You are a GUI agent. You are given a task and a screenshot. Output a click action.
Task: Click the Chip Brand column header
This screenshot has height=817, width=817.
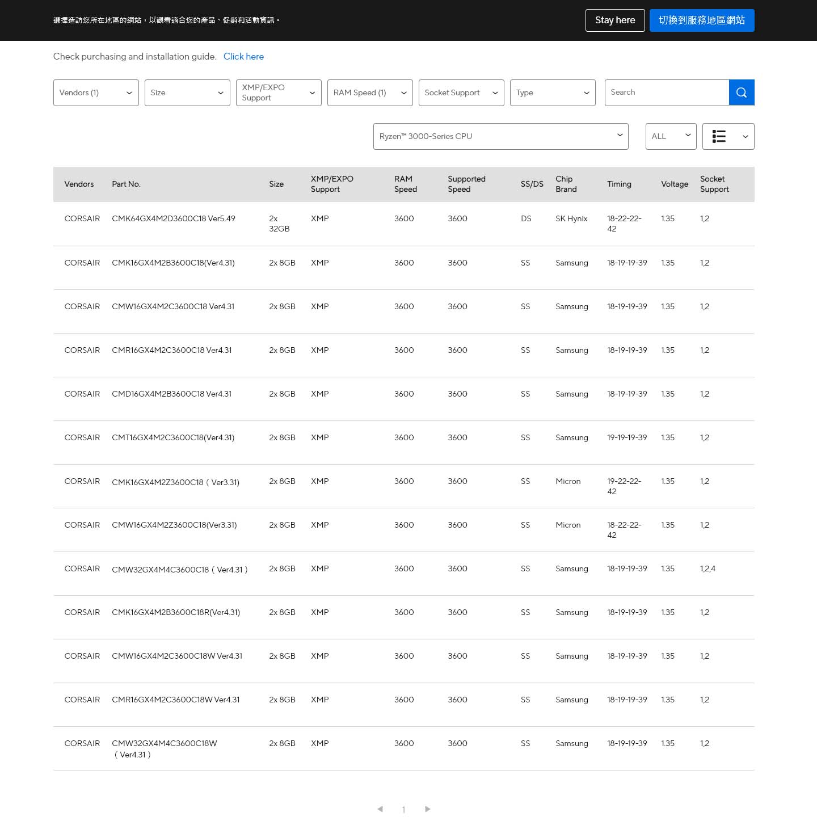click(566, 184)
